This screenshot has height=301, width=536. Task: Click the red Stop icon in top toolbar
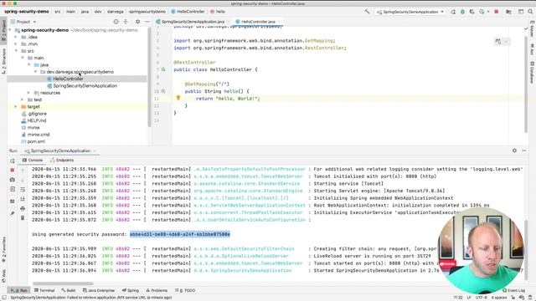(497, 12)
